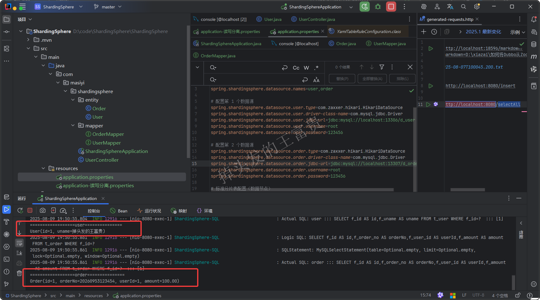Open the Commit tool window icon

pyautogui.click(x=6, y=32)
